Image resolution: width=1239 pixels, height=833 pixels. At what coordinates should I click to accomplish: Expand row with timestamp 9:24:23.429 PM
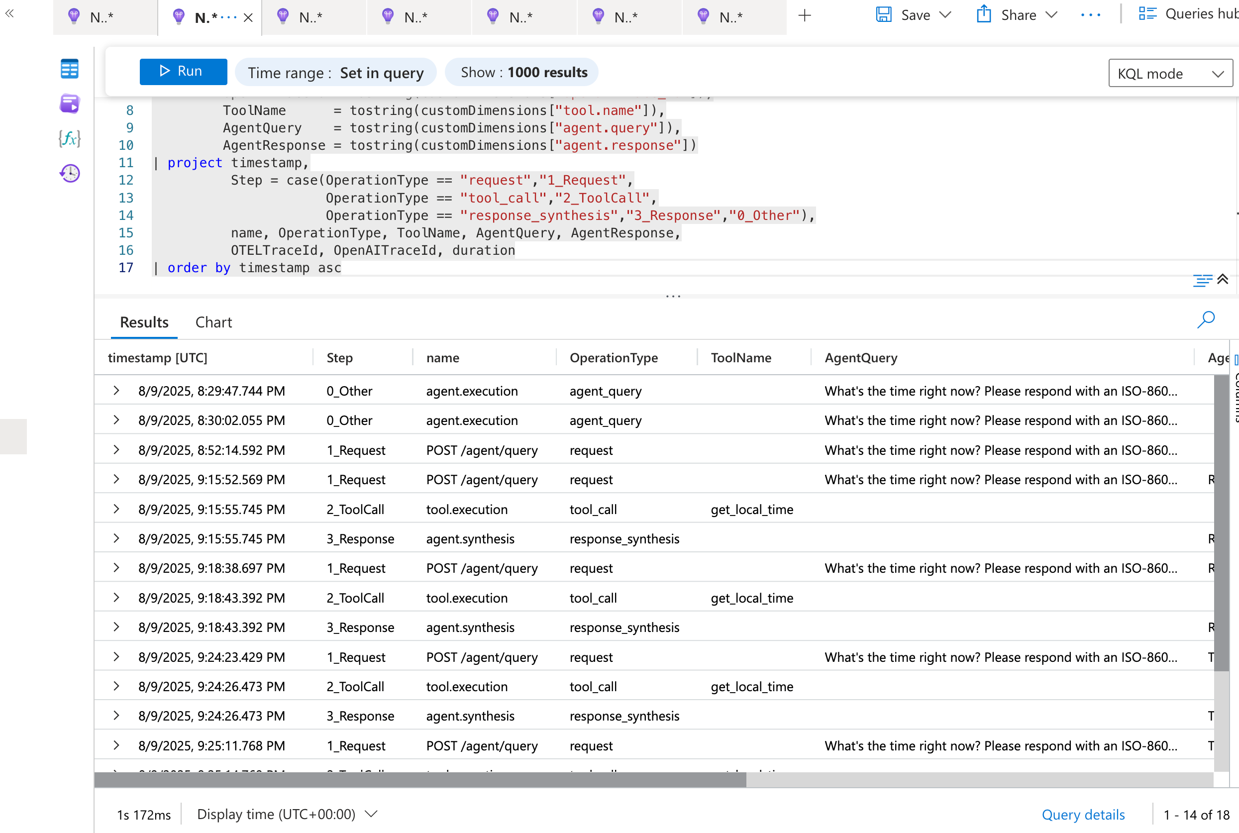click(116, 657)
